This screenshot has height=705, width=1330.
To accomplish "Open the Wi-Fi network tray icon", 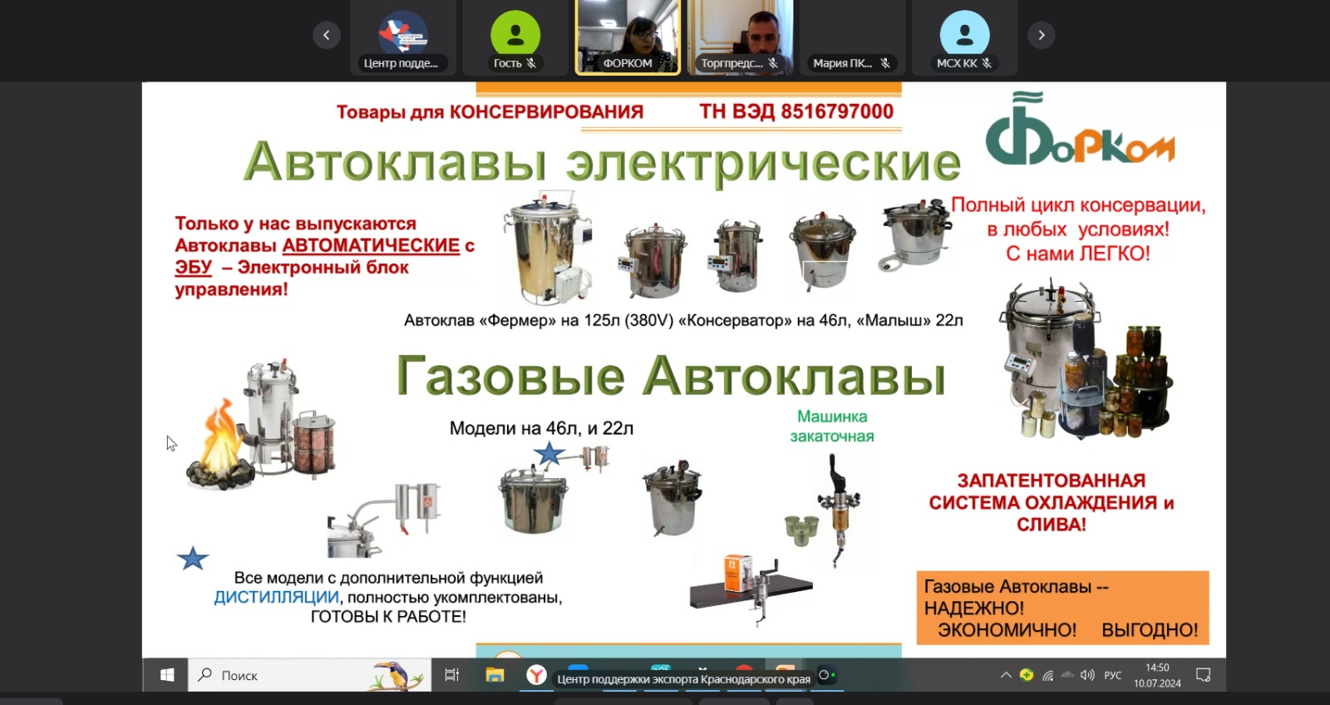I will [1047, 675].
